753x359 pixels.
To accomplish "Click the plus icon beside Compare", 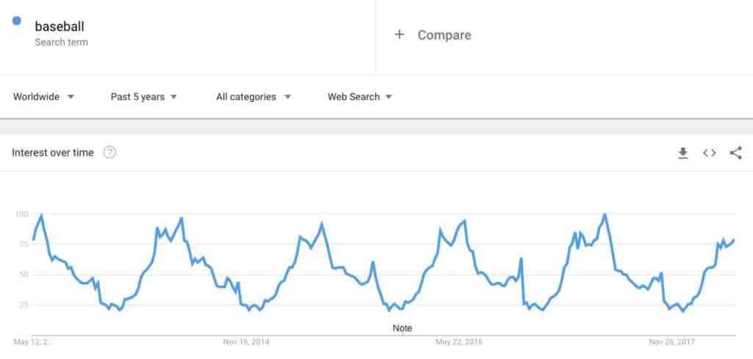I will [399, 35].
